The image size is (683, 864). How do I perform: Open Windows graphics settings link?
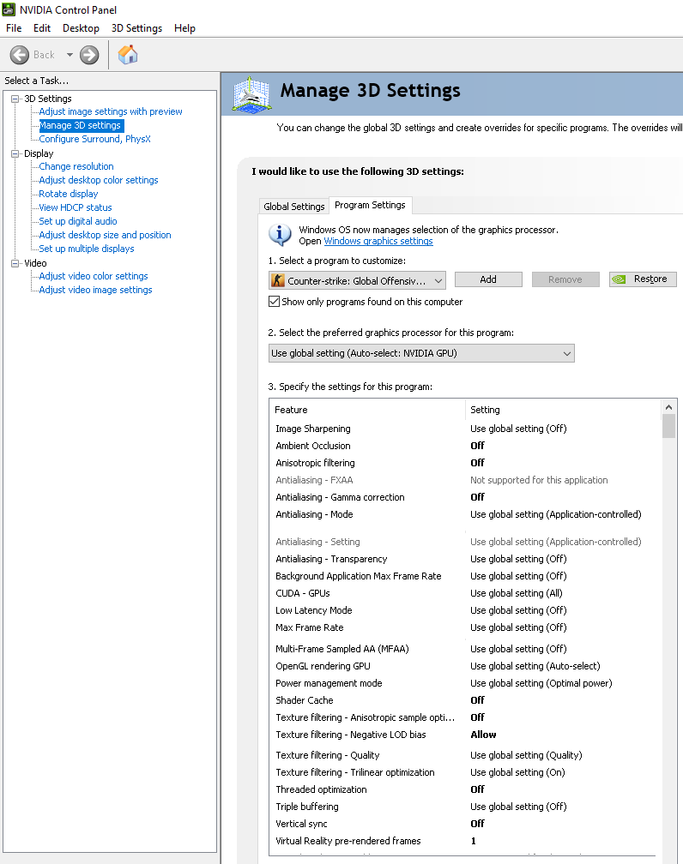(x=378, y=241)
